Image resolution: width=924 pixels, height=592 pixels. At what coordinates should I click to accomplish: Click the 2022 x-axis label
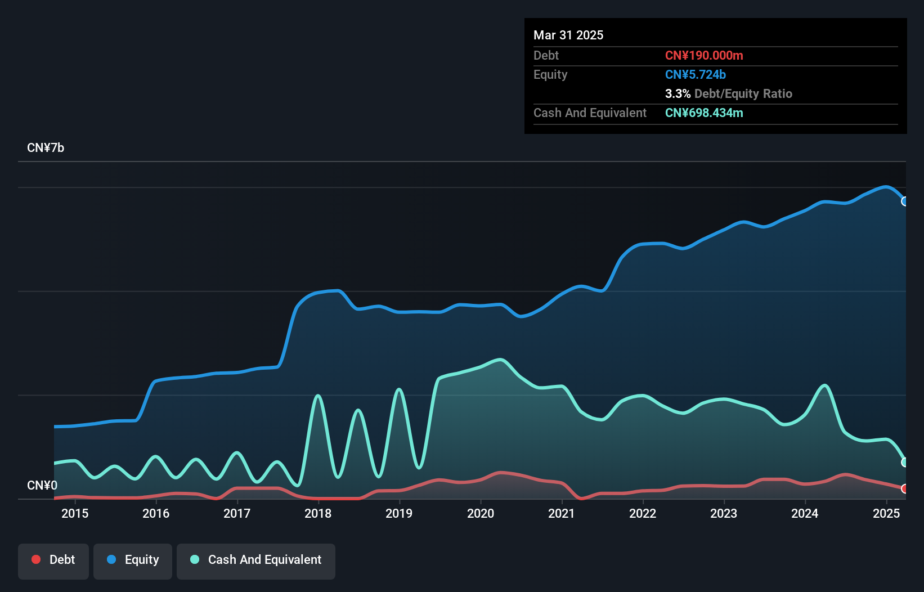(643, 513)
